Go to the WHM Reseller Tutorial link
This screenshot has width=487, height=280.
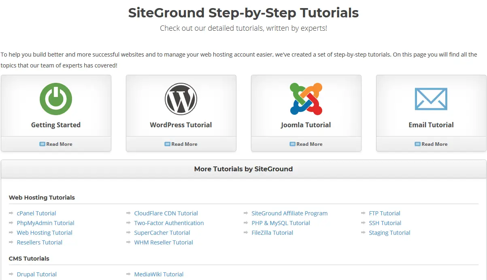coord(164,242)
